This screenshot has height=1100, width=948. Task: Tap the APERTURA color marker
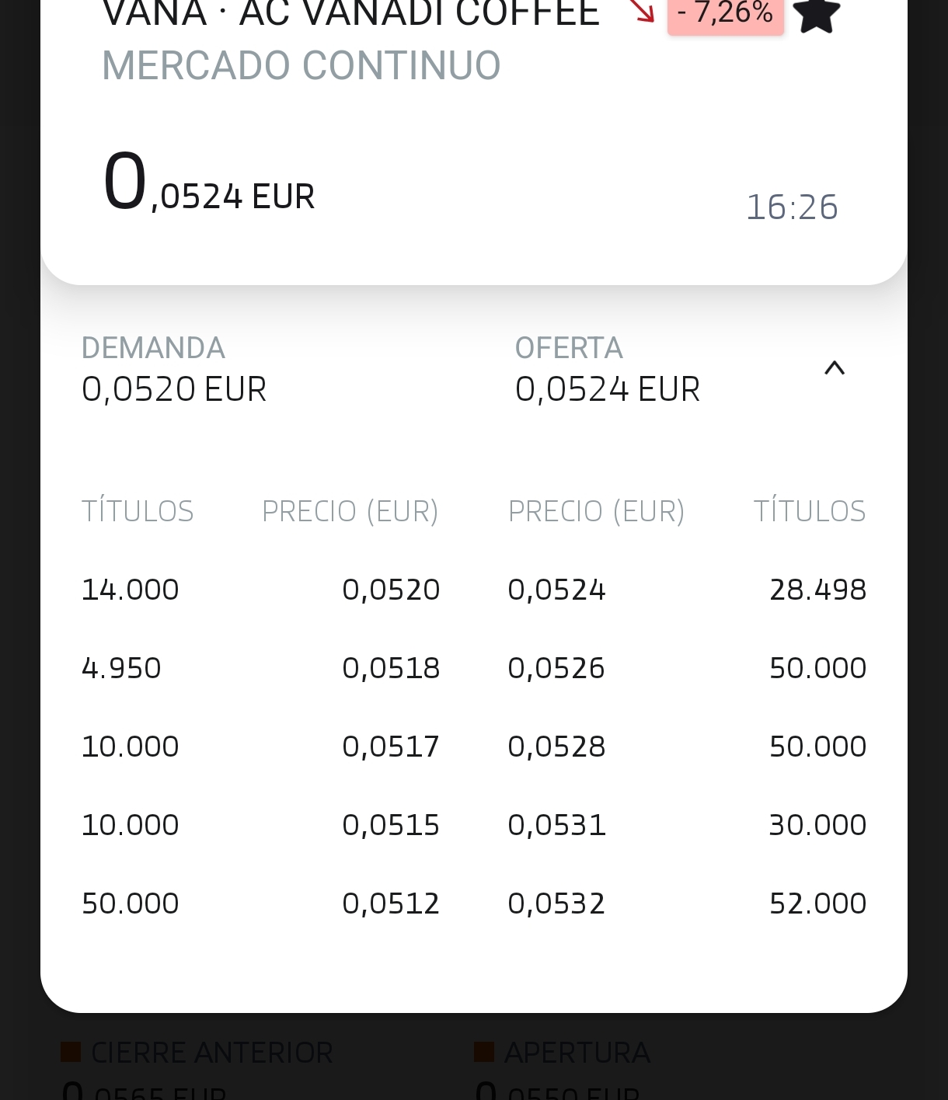[484, 1053]
